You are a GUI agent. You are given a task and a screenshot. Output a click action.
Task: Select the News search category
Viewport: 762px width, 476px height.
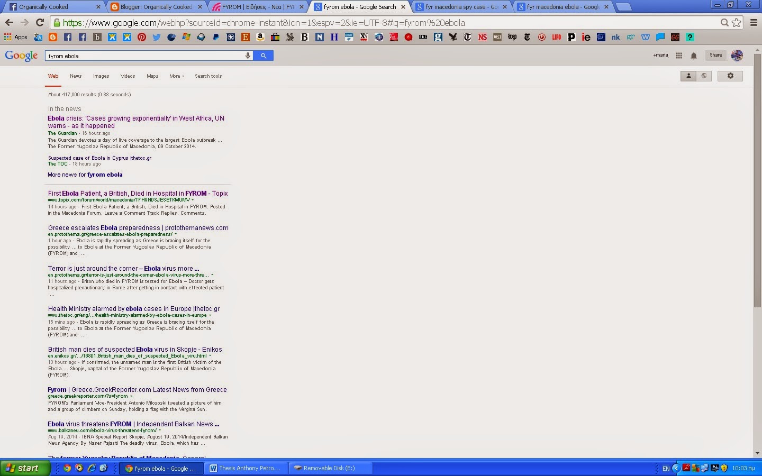[76, 76]
